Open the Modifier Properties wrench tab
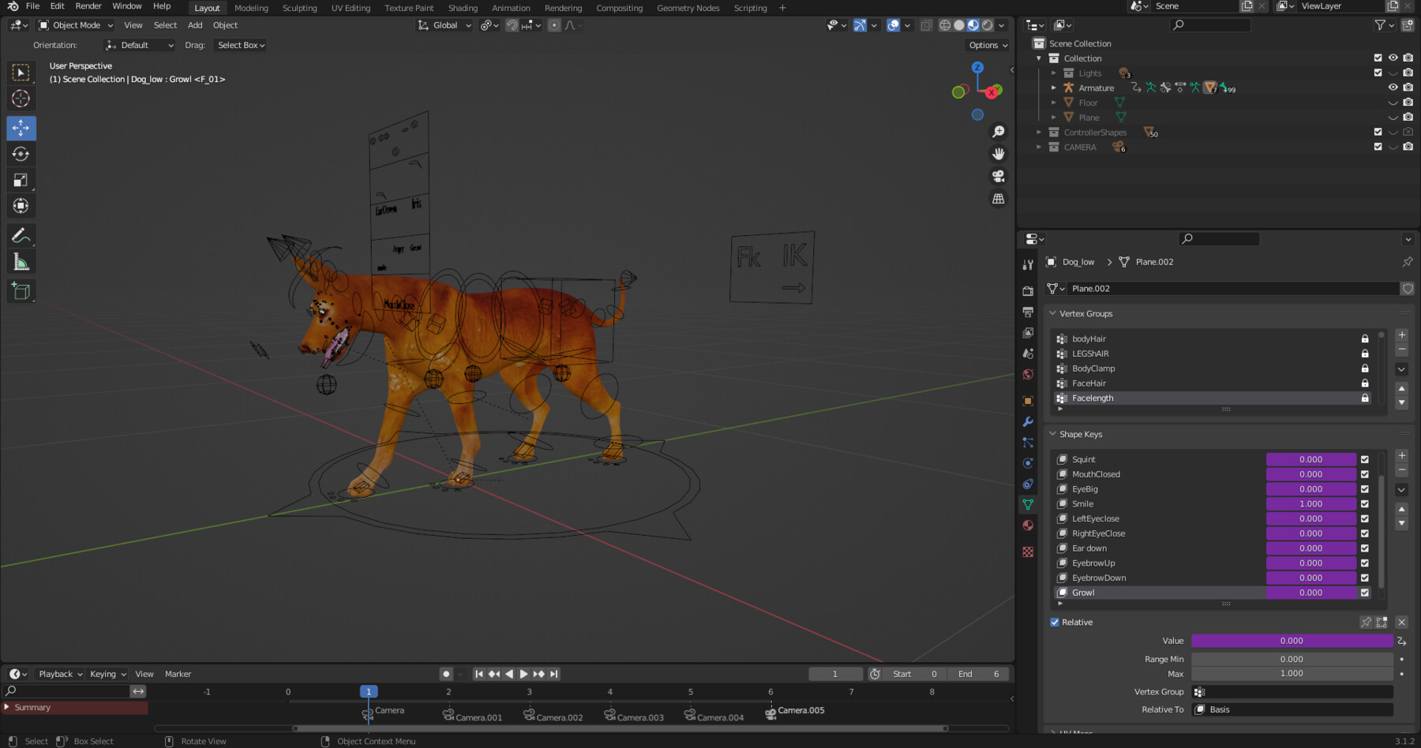 pos(1028,422)
